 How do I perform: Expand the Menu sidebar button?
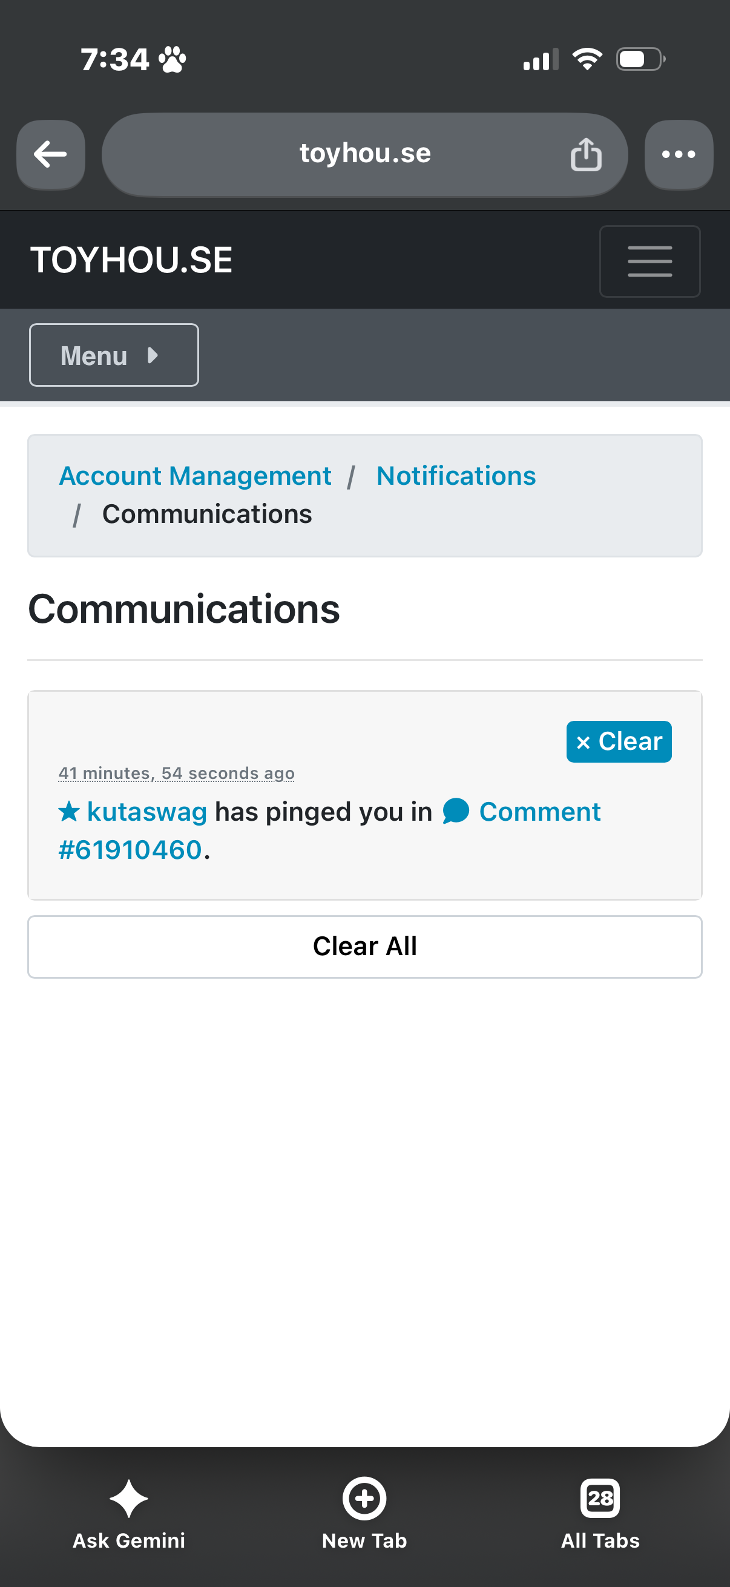[114, 355]
